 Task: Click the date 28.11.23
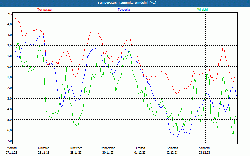pyautogui.click(x=44, y=153)
